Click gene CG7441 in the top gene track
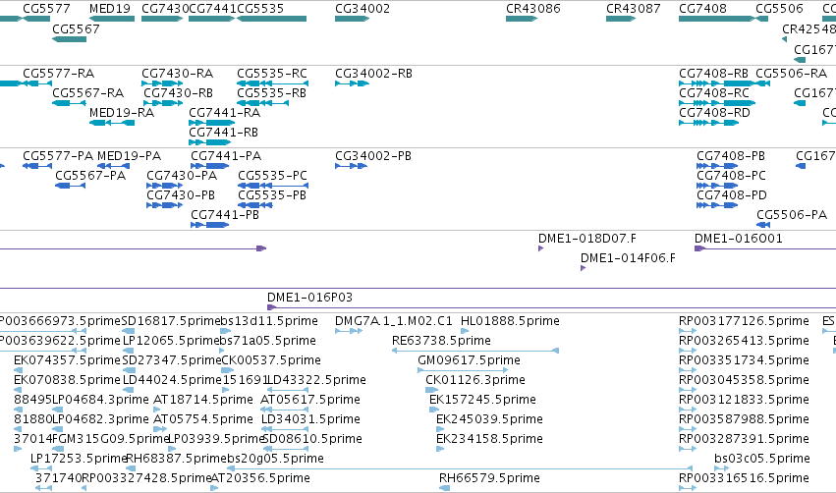This screenshot has width=836, height=493. pyautogui.click(x=211, y=19)
